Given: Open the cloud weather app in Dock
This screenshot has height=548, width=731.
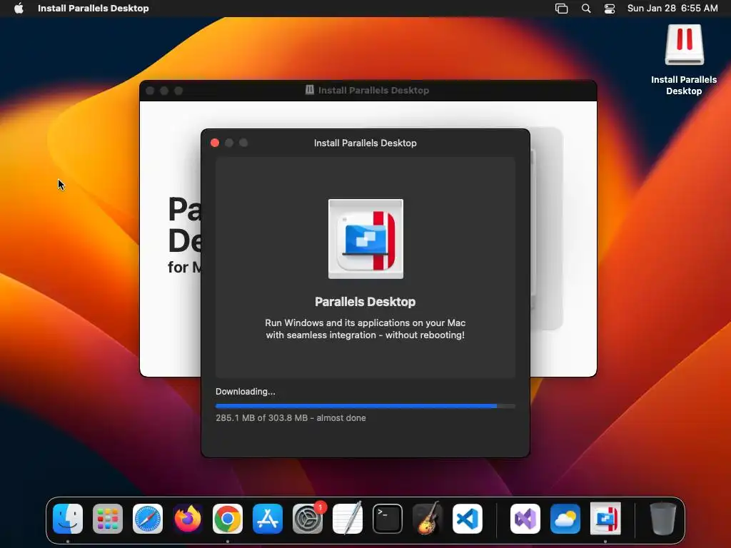Looking at the screenshot, I should pyautogui.click(x=565, y=519).
